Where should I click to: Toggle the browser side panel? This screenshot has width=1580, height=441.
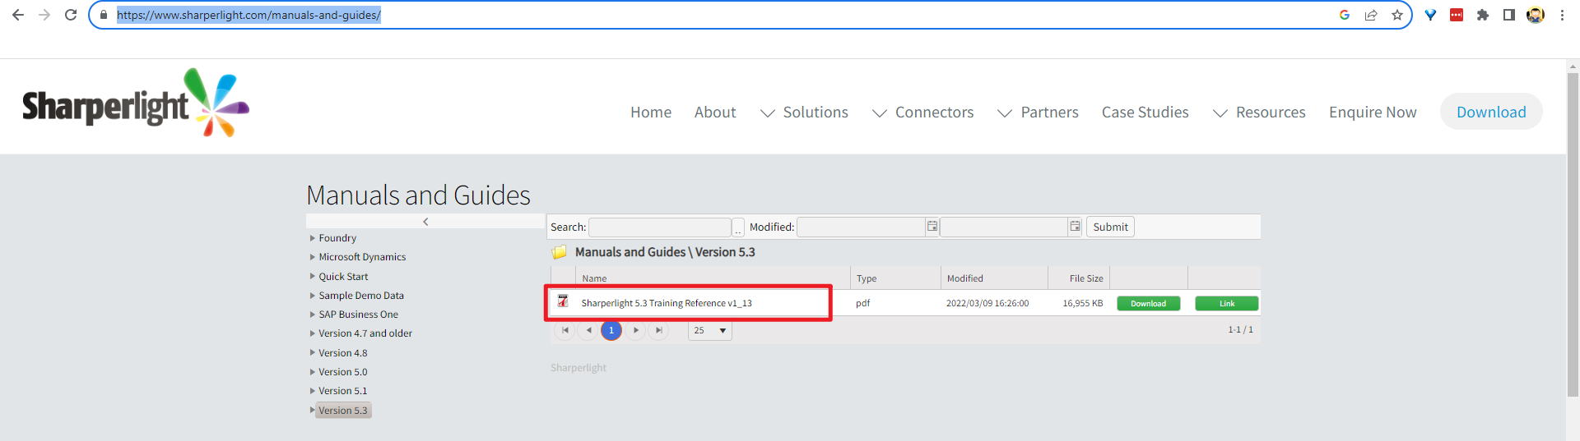coord(1509,15)
